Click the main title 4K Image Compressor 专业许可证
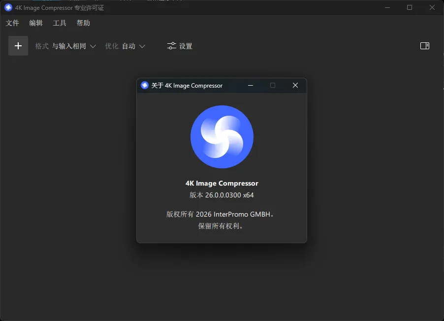The width and height of the screenshot is (444, 321). tap(60, 8)
